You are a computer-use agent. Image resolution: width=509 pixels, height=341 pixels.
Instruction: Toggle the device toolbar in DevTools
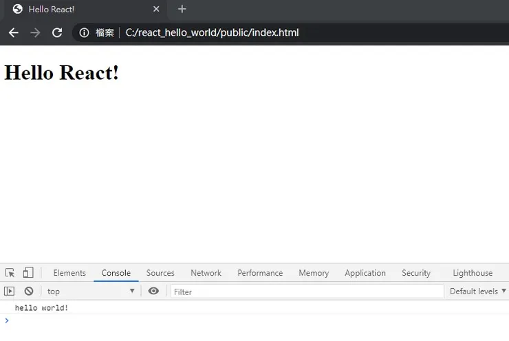point(28,272)
